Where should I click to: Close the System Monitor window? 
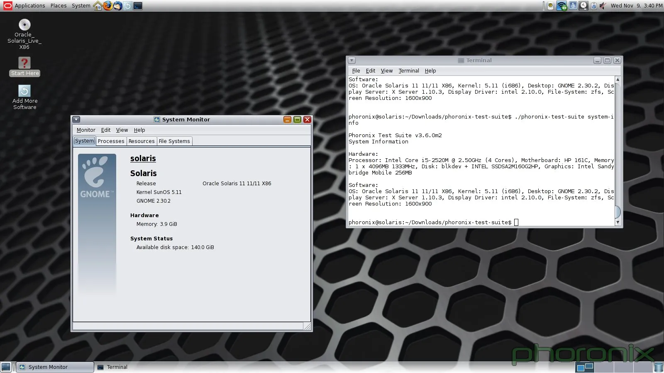(x=307, y=119)
